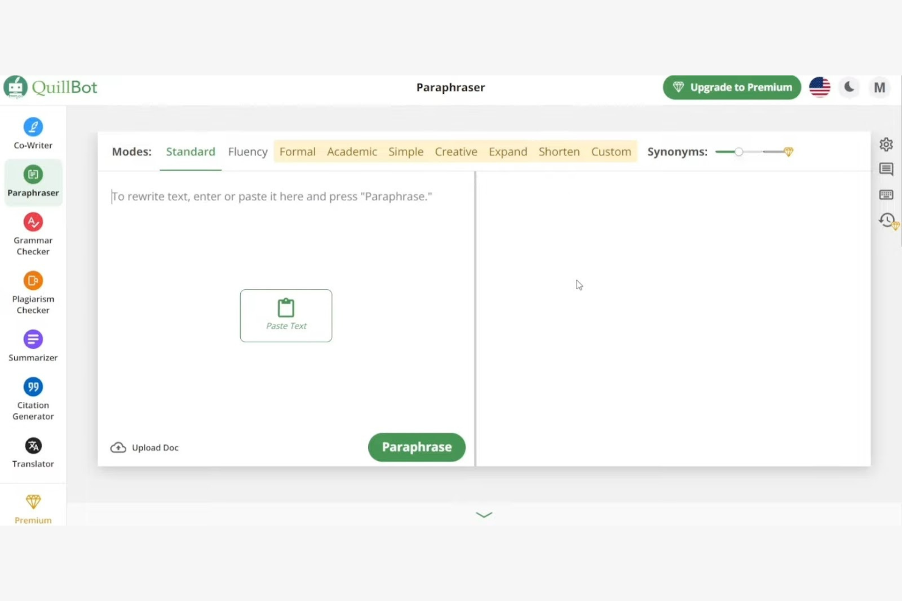Select the Shorten mode tab
Image resolution: width=902 pixels, height=601 pixels.
559,152
